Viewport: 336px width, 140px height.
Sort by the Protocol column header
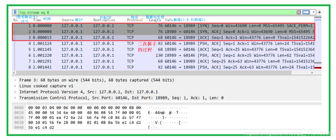135,20
